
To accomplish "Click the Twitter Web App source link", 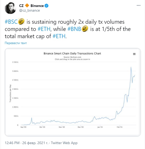I will coord(64,143).
